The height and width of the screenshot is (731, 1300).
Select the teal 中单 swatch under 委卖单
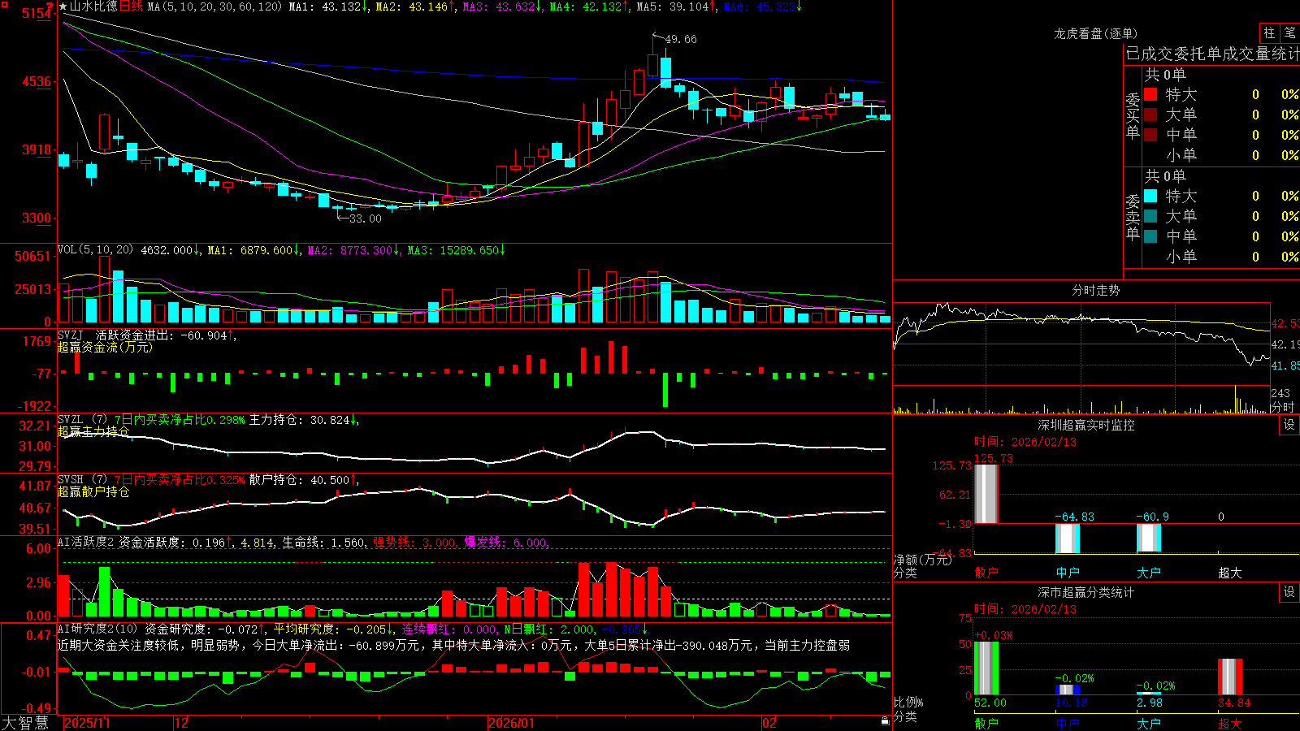pyautogui.click(x=1150, y=236)
